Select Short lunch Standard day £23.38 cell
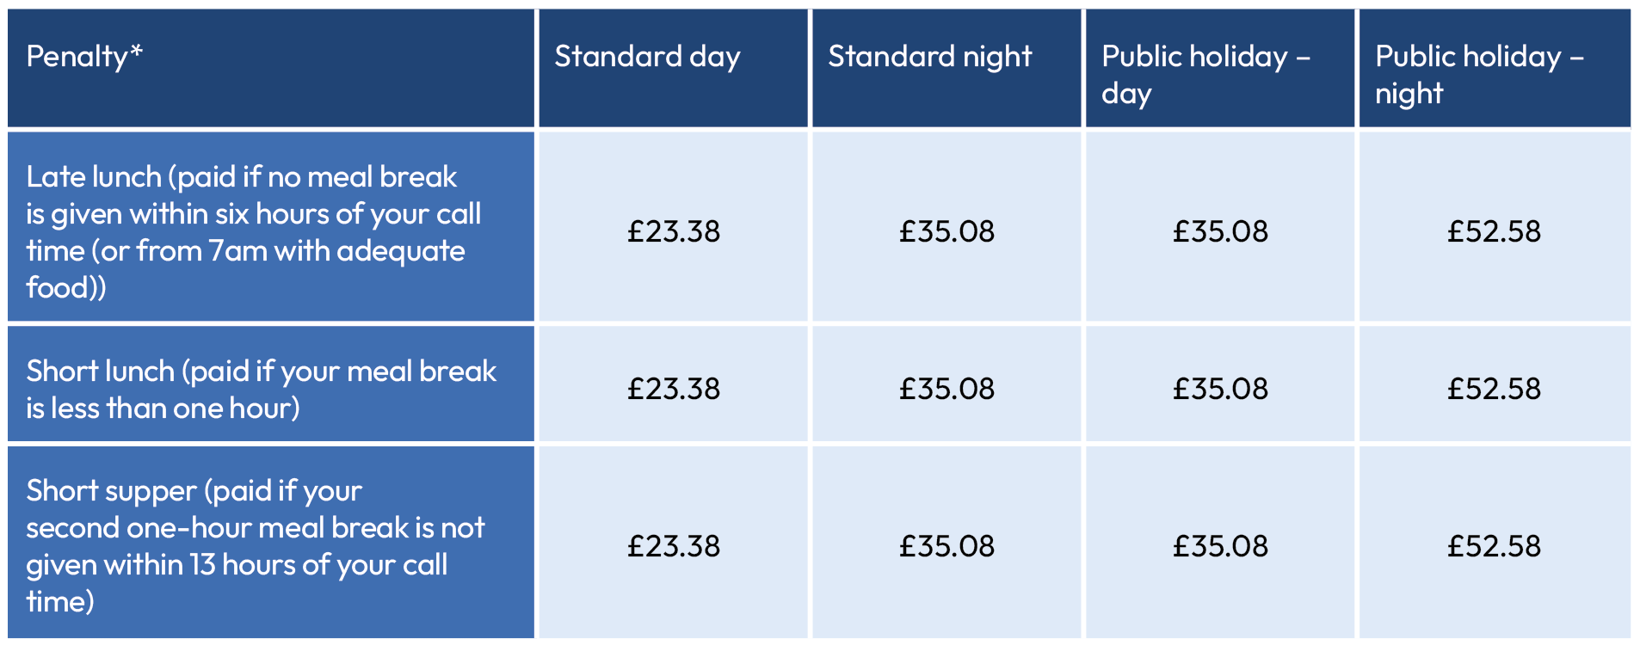1640x645 pixels. click(x=673, y=389)
